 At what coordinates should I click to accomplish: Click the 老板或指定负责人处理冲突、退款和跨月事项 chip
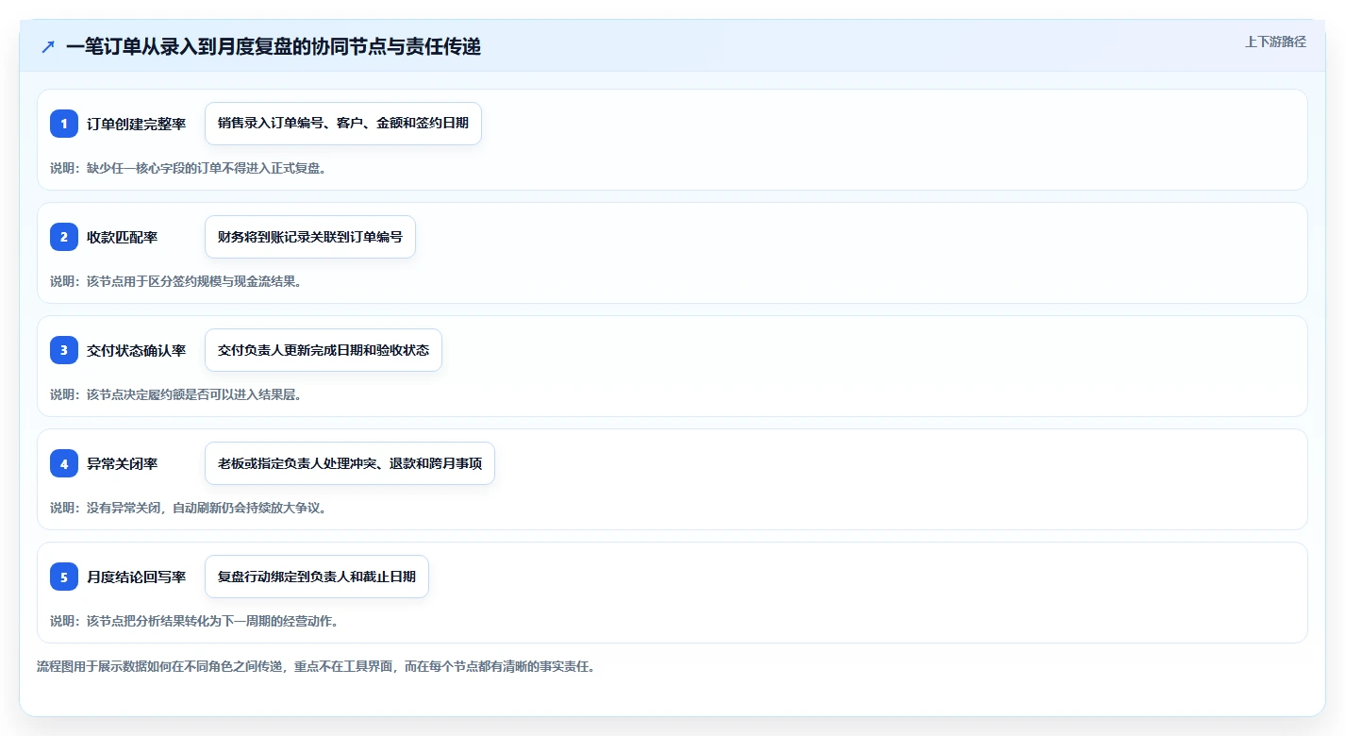(x=350, y=463)
